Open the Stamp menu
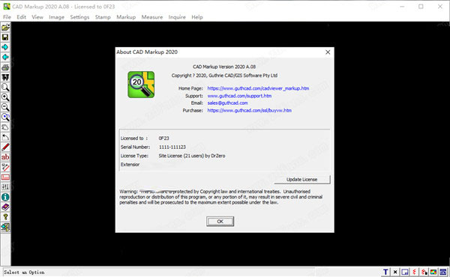The height and width of the screenshot is (277, 450). (x=103, y=17)
